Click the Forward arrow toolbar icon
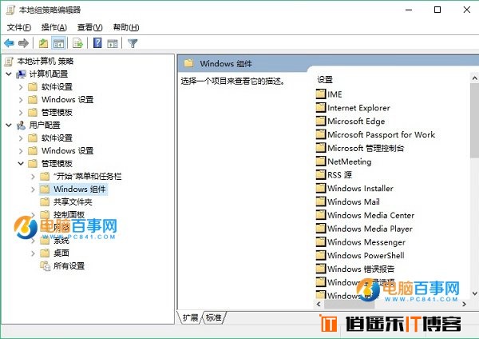The width and height of the screenshot is (479, 339). click(x=23, y=43)
